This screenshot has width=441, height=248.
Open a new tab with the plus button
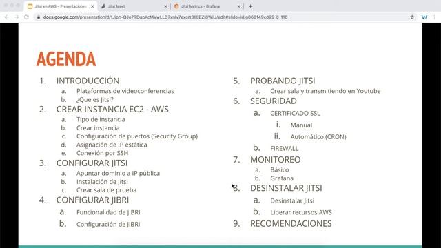pyautogui.click(x=250, y=6)
